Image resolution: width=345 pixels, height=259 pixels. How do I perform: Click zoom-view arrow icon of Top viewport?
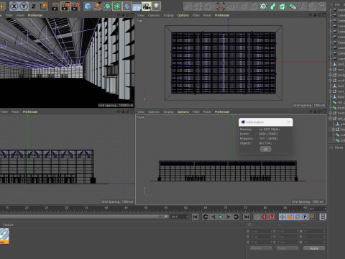pyautogui.click(x=315, y=15)
